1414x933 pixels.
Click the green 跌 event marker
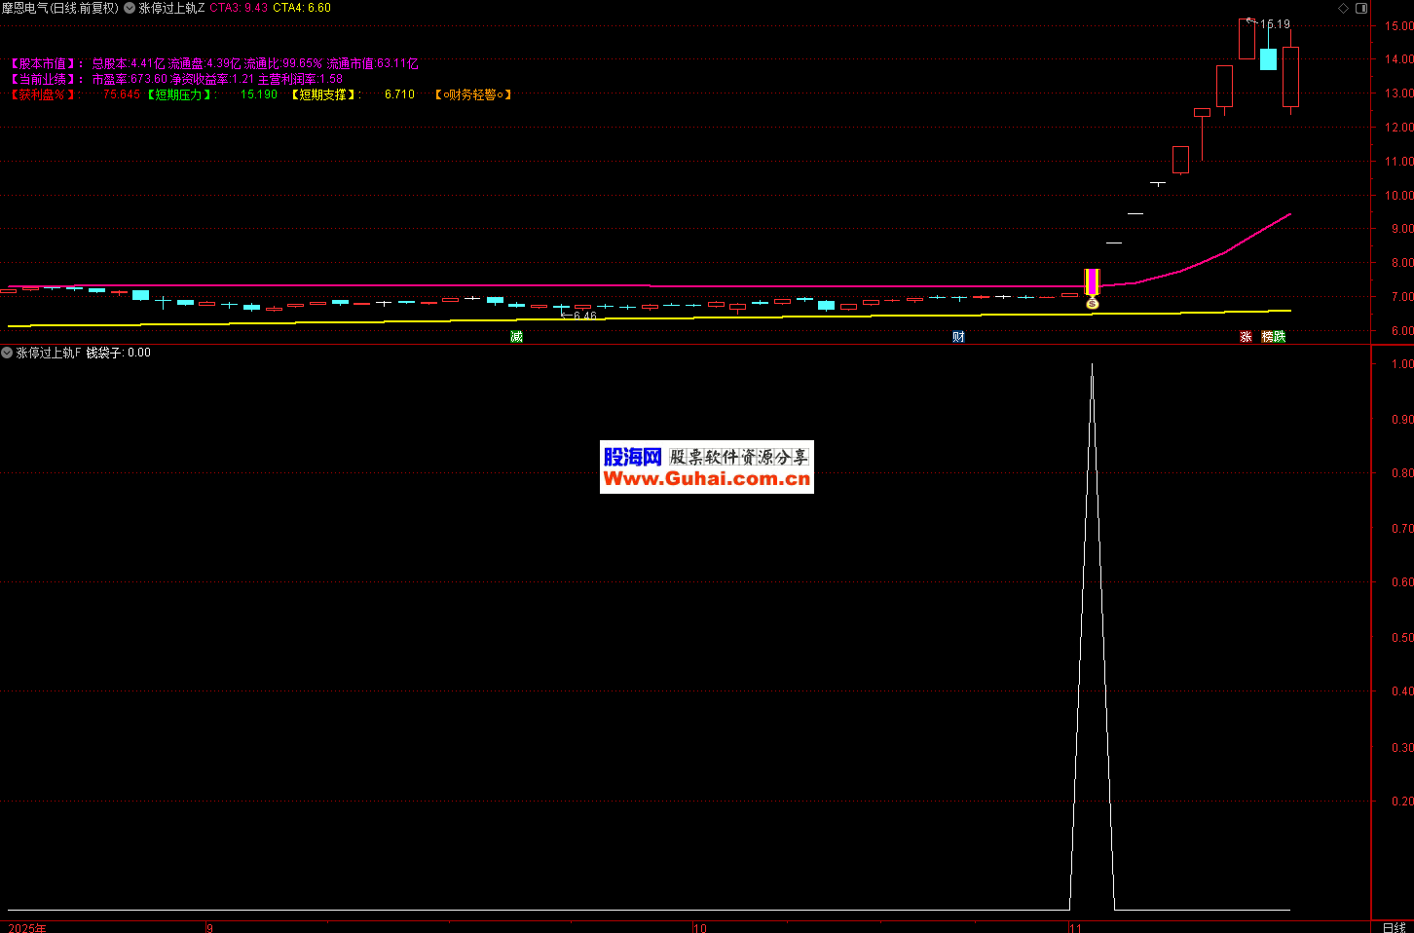tap(1280, 337)
